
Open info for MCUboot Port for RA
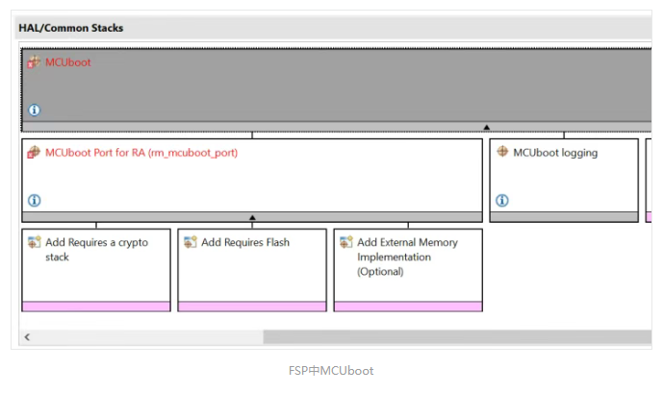pos(35,200)
